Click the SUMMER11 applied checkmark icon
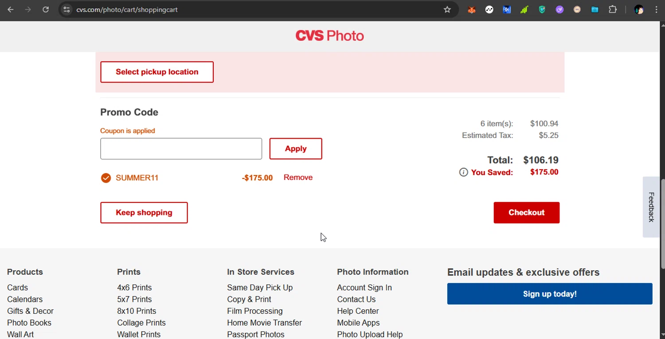 click(x=106, y=178)
